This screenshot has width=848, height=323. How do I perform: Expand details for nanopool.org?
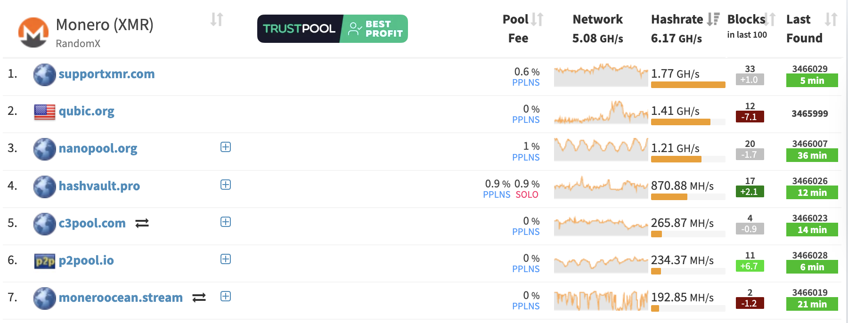(x=226, y=147)
